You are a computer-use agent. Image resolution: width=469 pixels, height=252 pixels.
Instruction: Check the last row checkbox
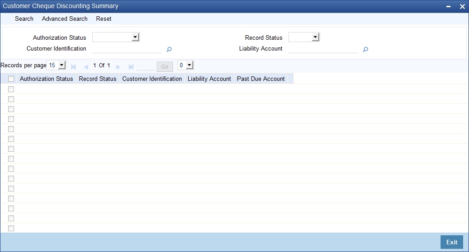click(11, 229)
